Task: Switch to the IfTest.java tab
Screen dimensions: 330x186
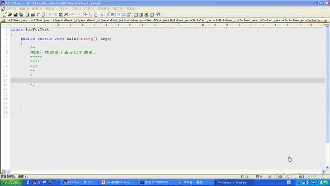Action: (41, 20)
